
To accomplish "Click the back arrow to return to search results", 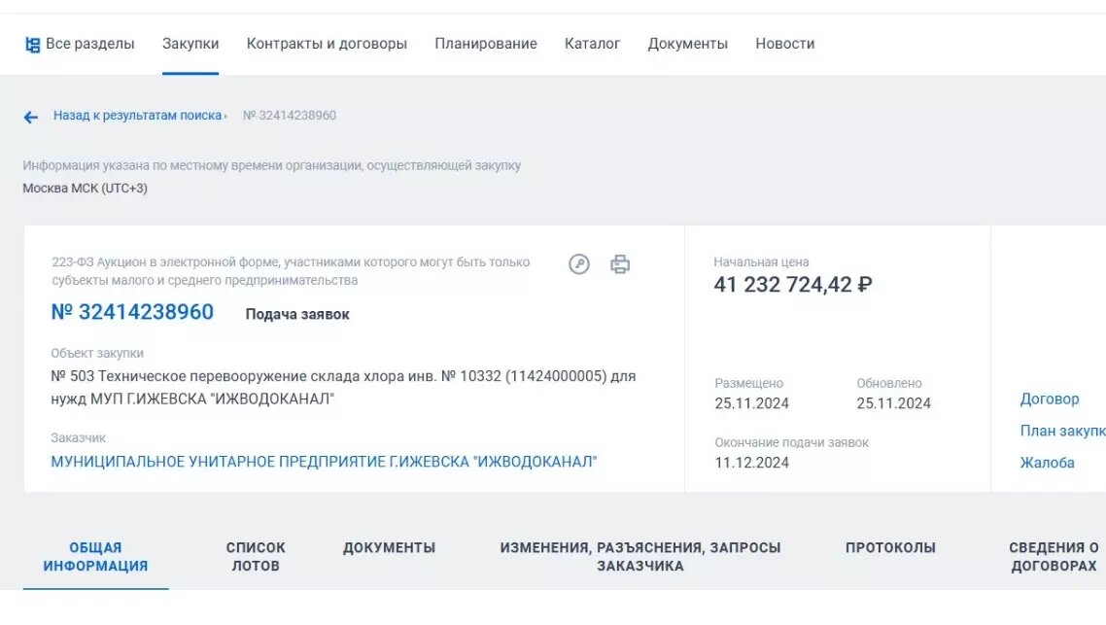I will [x=27, y=116].
